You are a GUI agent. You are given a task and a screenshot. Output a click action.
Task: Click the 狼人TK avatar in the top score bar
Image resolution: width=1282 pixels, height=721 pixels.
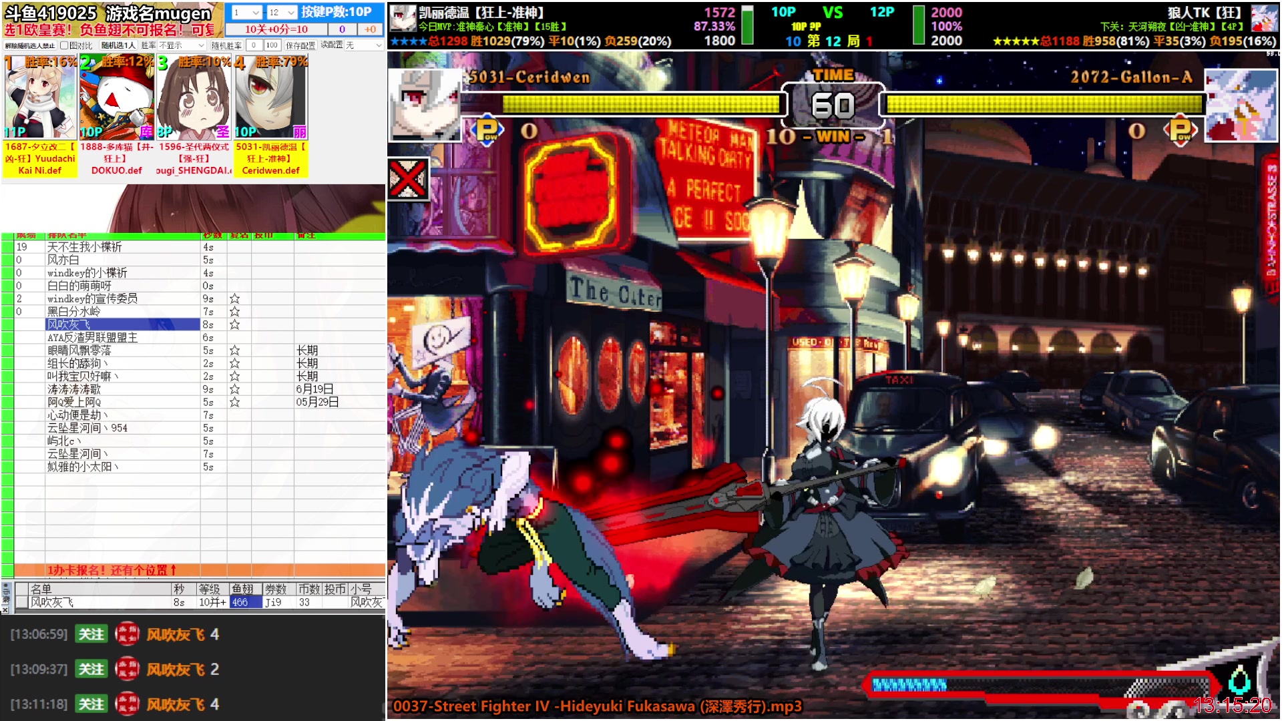coord(1263,18)
